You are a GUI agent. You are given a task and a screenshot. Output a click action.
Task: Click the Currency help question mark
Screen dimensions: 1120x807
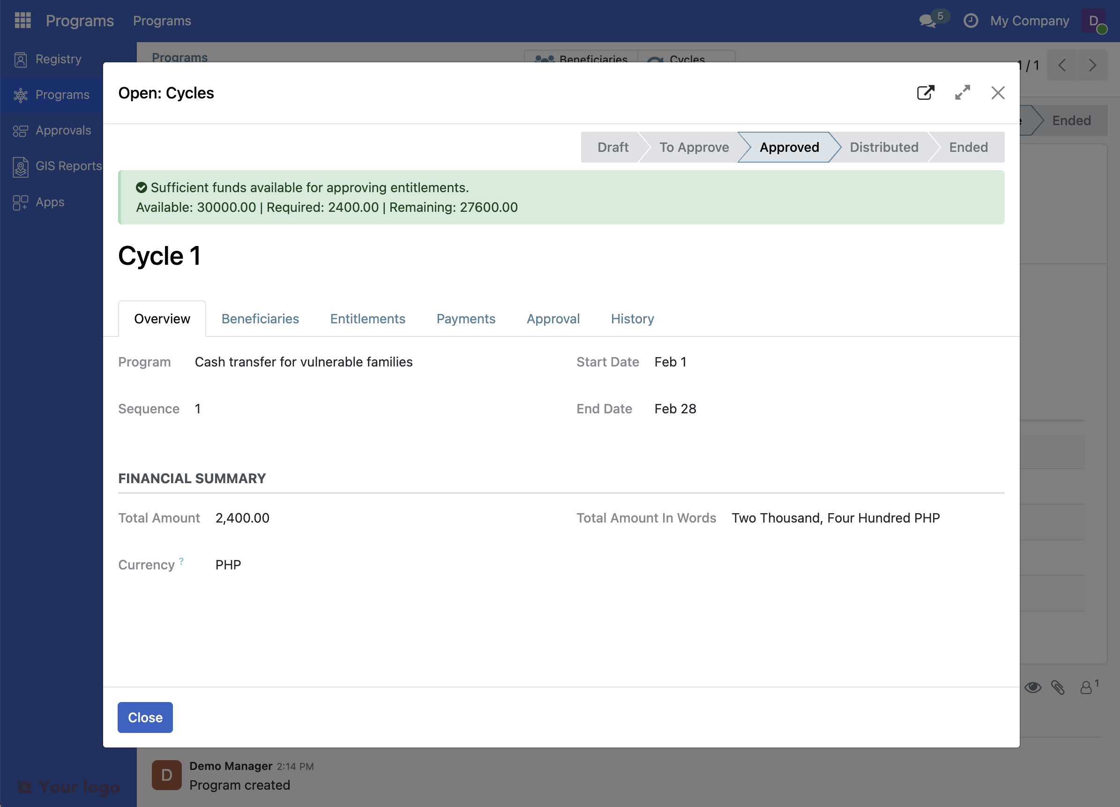181,561
